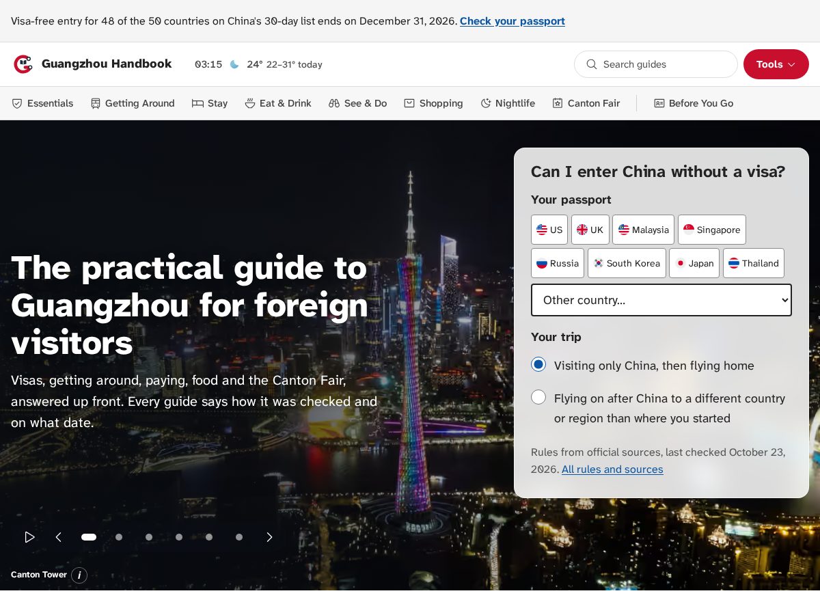
Task: Click the Essentials shield icon
Action: [x=17, y=103]
